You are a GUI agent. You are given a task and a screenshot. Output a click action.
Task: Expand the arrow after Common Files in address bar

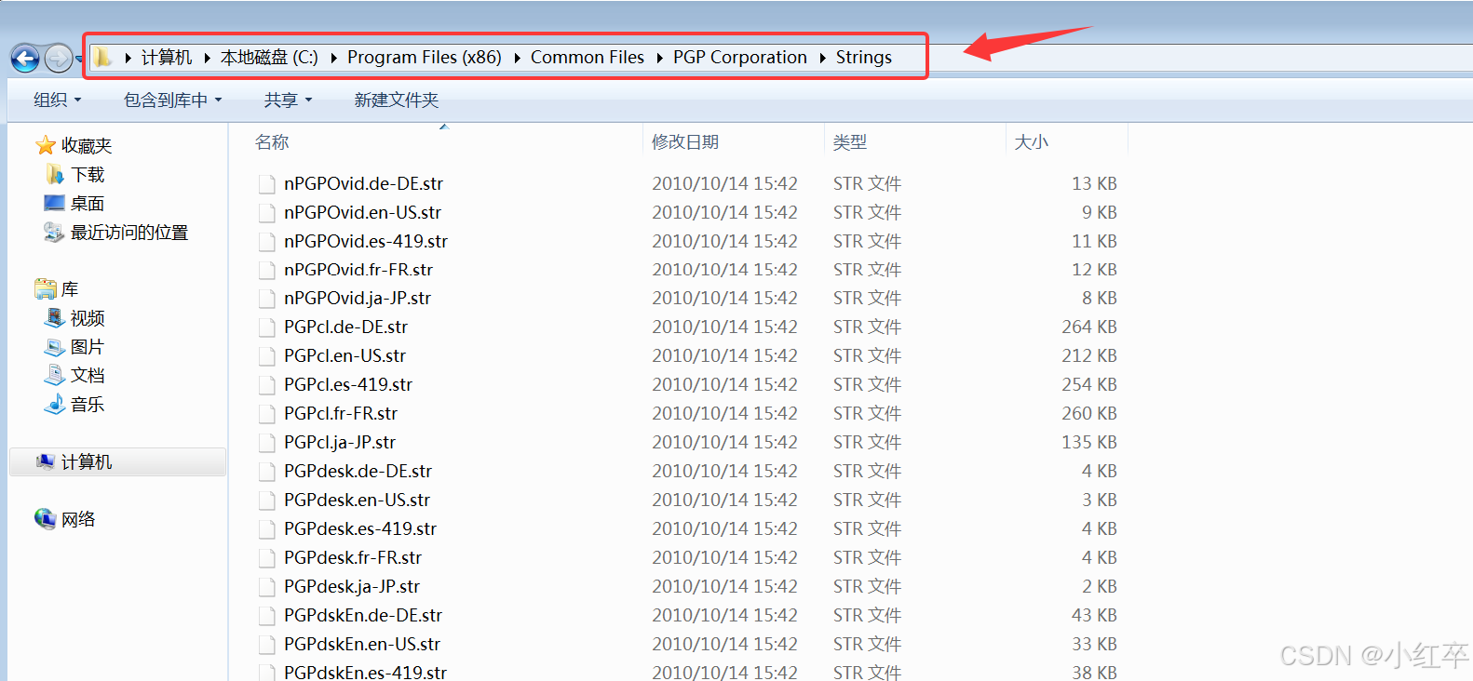[659, 58]
